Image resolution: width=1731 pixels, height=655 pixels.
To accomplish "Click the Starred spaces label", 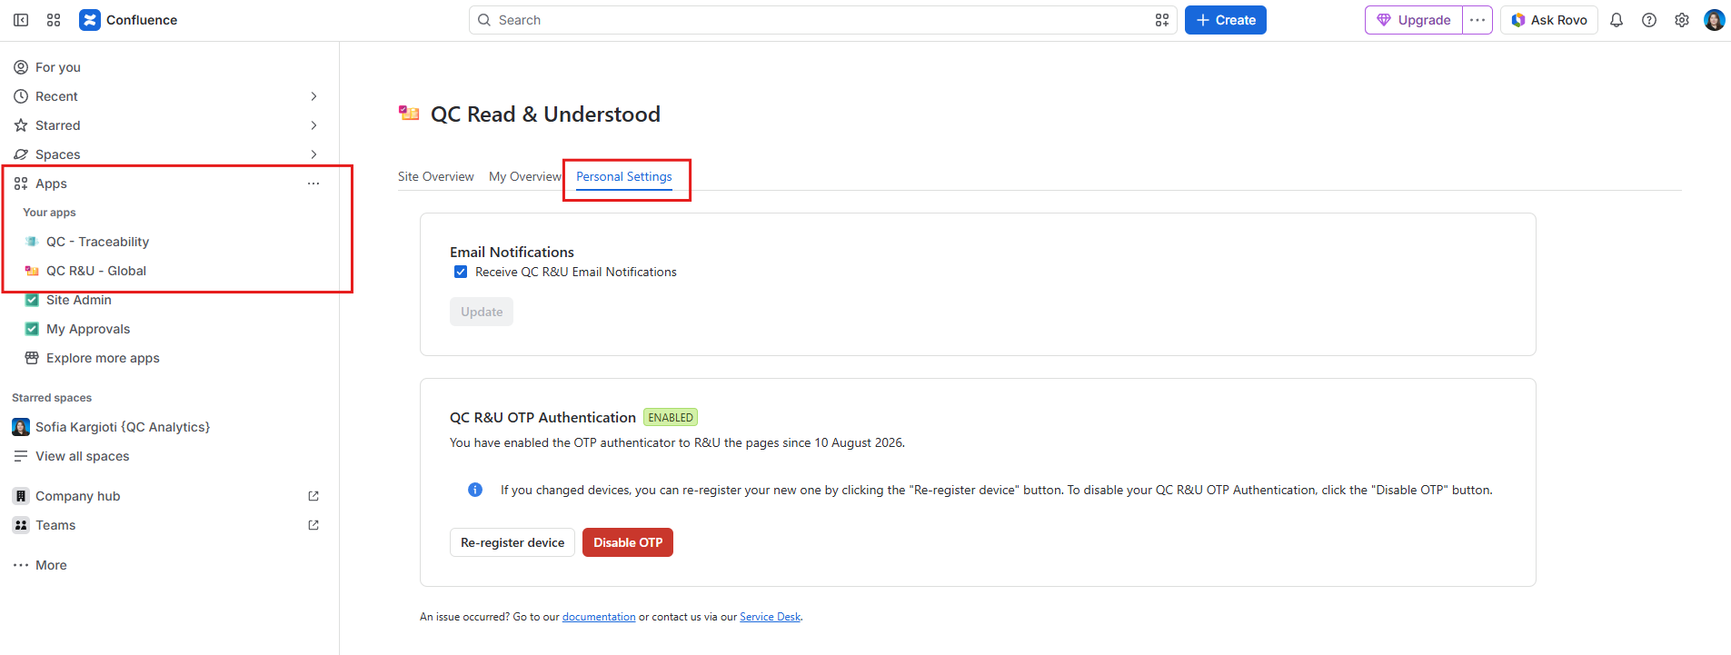I will [x=52, y=398].
